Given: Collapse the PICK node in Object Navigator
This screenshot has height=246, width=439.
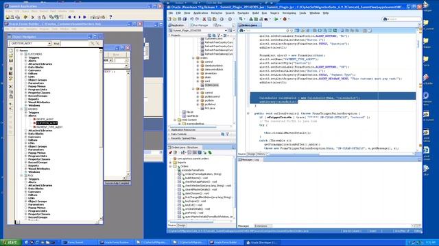Looking at the screenshot, I should coord(21,176).
